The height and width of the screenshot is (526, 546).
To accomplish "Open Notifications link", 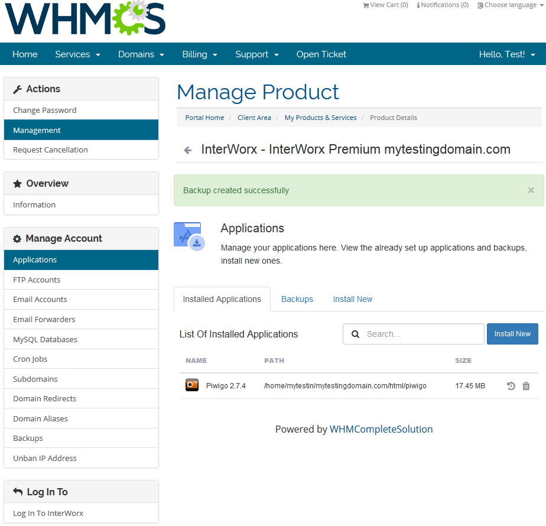I will click(443, 5).
